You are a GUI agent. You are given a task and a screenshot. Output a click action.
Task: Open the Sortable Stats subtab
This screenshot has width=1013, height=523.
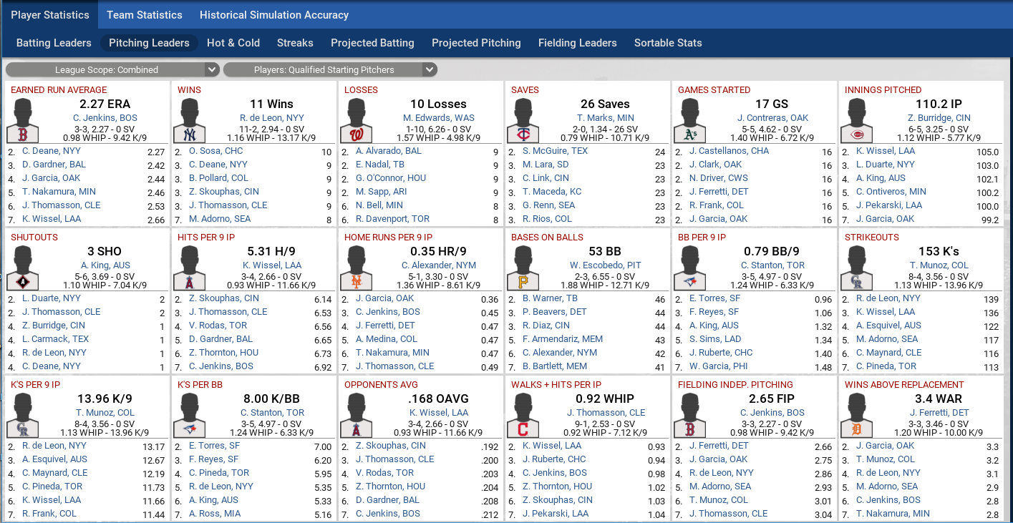tap(668, 43)
